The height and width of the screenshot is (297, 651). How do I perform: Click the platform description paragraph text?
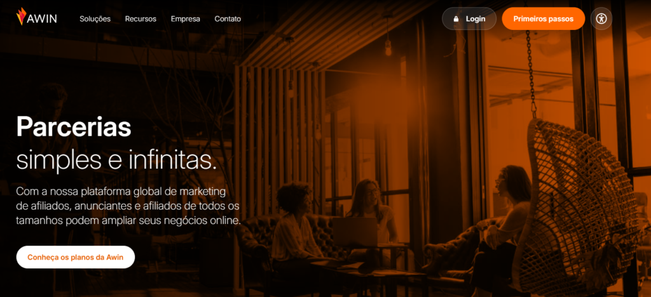128,206
